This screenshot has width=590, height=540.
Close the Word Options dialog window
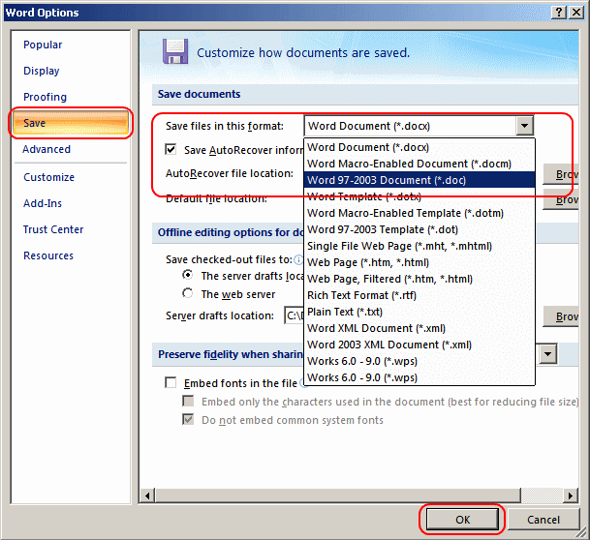coord(576,13)
